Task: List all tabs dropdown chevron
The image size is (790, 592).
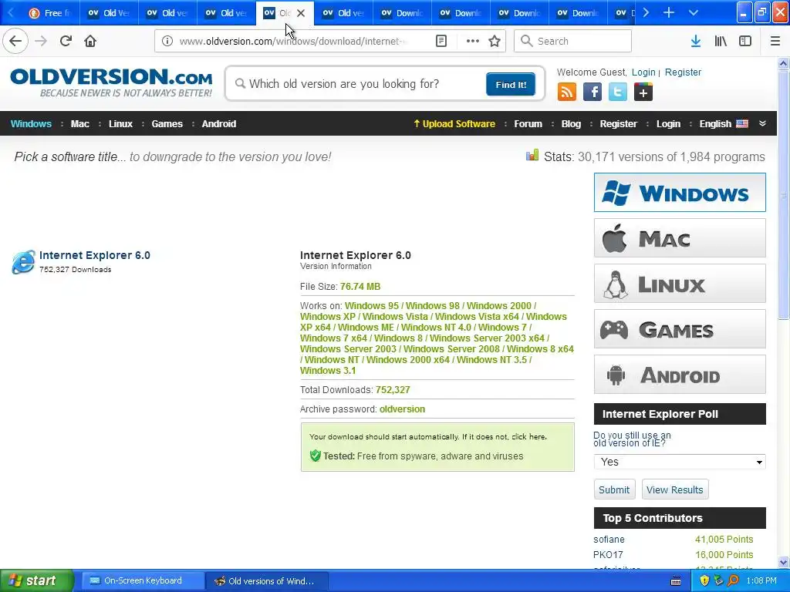Action: coord(694,12)
